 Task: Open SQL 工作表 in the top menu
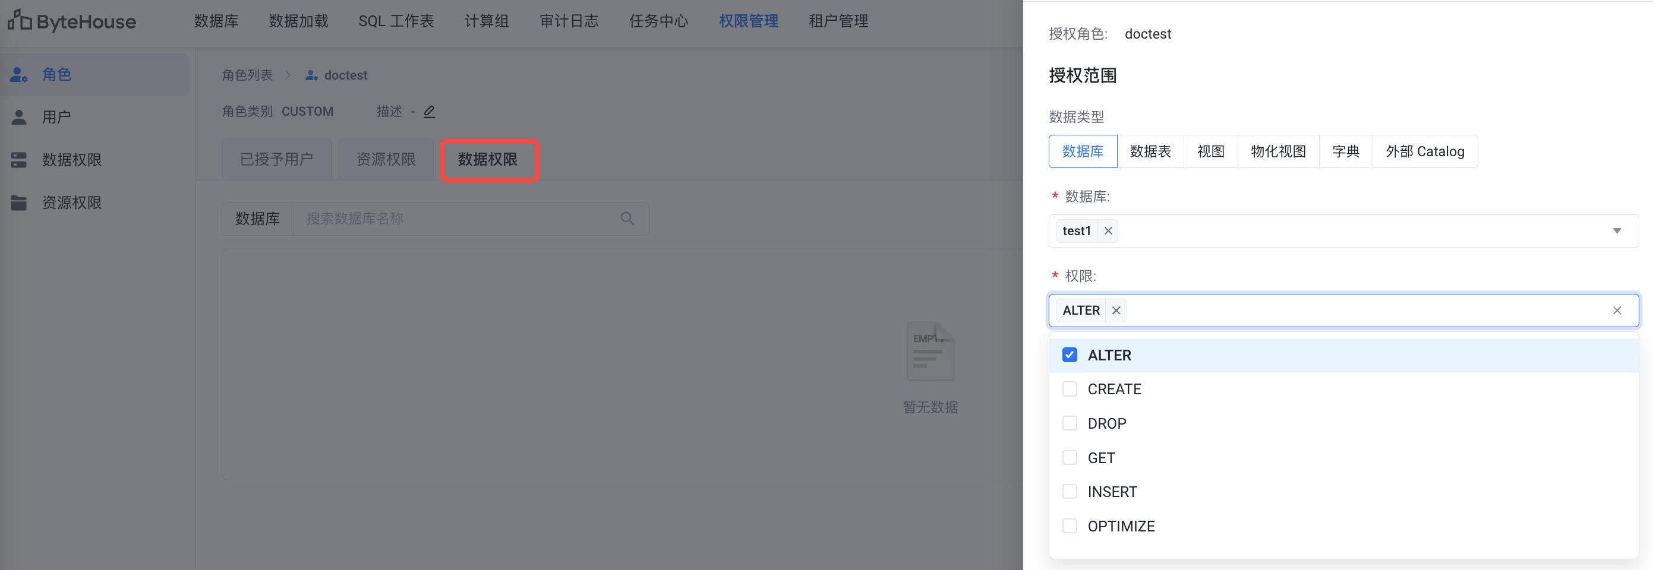click(x=396, y=21)
